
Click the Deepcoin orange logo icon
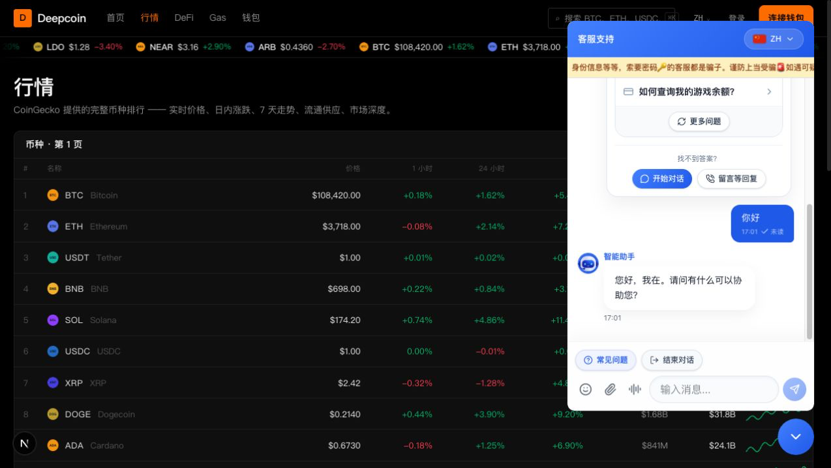(x=22, y=18)
